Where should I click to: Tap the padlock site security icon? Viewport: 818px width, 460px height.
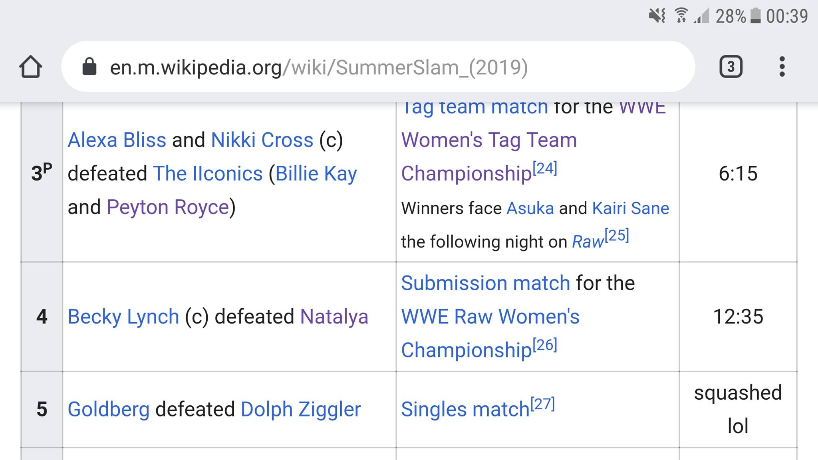click(x=89, y=67)
